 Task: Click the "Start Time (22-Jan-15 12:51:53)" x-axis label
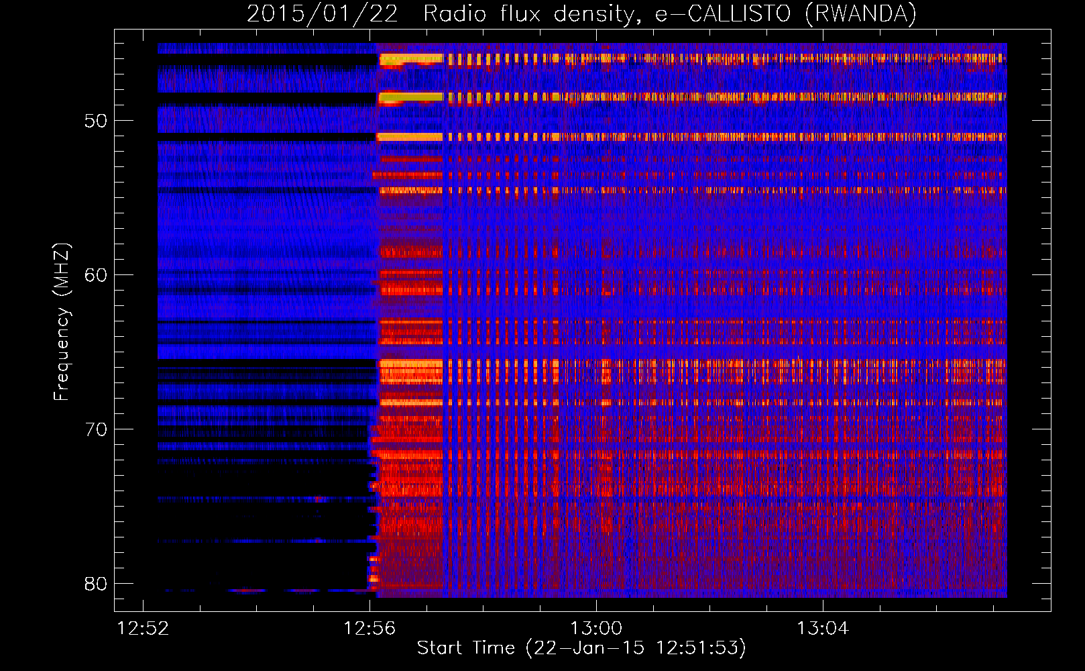point(581,648)
